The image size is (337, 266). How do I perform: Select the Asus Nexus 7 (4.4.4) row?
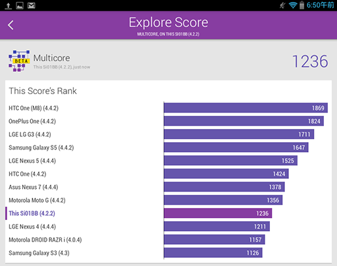(x=168, y=187)
